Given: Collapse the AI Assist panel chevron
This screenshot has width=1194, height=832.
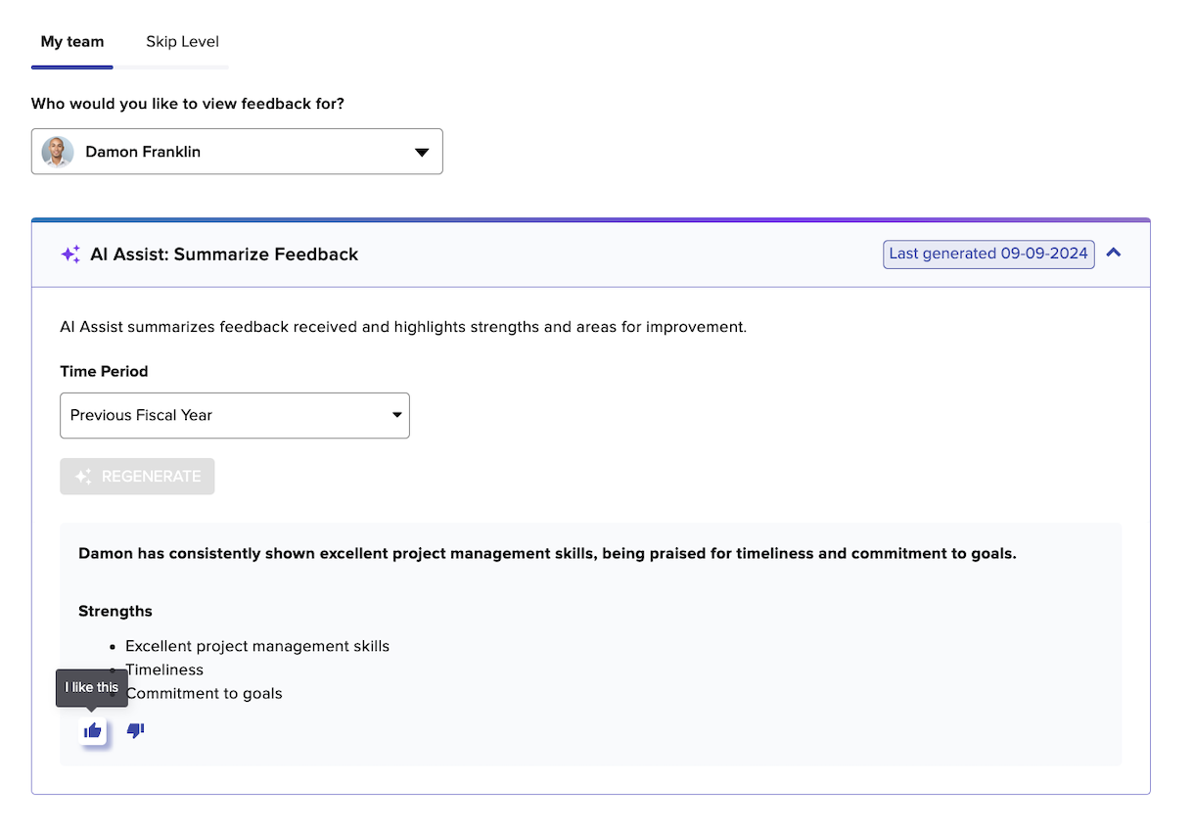Looking at the screenshot, I should pos(1114,253).
